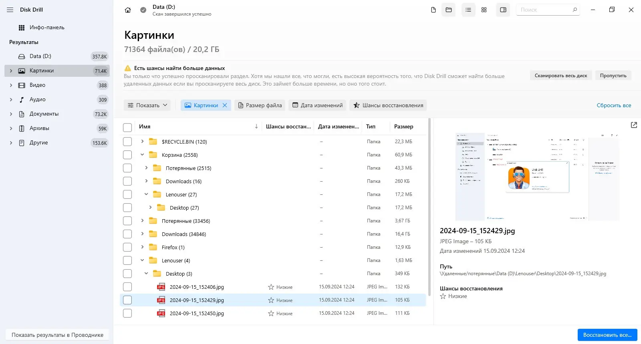Select Data (D:) in results sidebar
Image resolution: width=641 pixels, height=344 pixels.
coord(57,56)
